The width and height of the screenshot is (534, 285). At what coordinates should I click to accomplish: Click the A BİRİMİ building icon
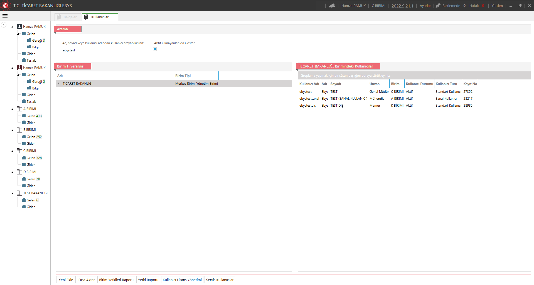(19, 109)
